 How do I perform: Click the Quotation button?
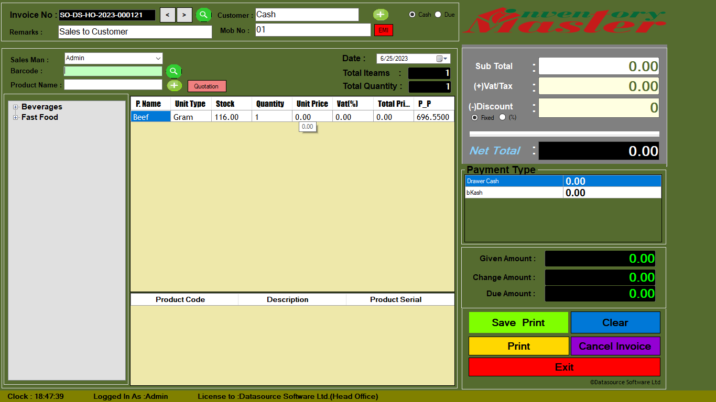coord(207,85)
